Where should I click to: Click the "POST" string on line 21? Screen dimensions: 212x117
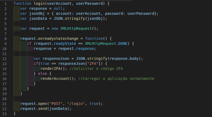[x=56, y=104]
